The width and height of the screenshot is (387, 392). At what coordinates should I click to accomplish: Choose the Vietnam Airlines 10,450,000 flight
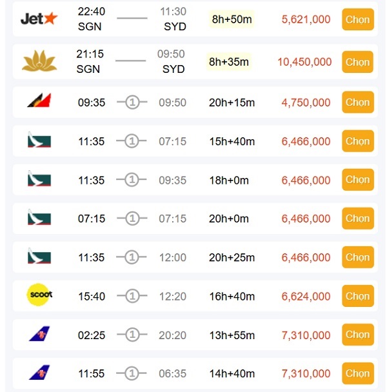[357, 62]
